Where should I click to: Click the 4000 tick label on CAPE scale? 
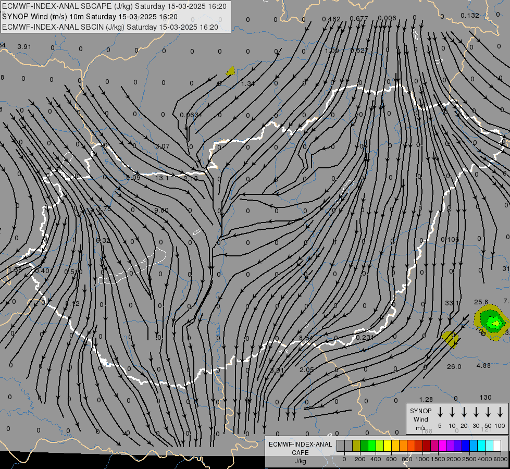485,459
